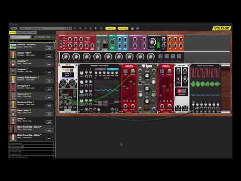Image resolution: width=241 pixels, height=181 pixels.
Task: Click the large MIDI connector on white module
Action: click(63, 82)
